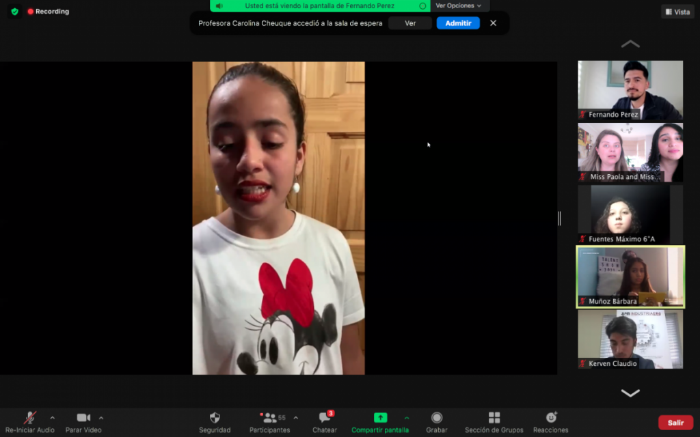Dismiss the waiting room notification

tap(493, 23)
